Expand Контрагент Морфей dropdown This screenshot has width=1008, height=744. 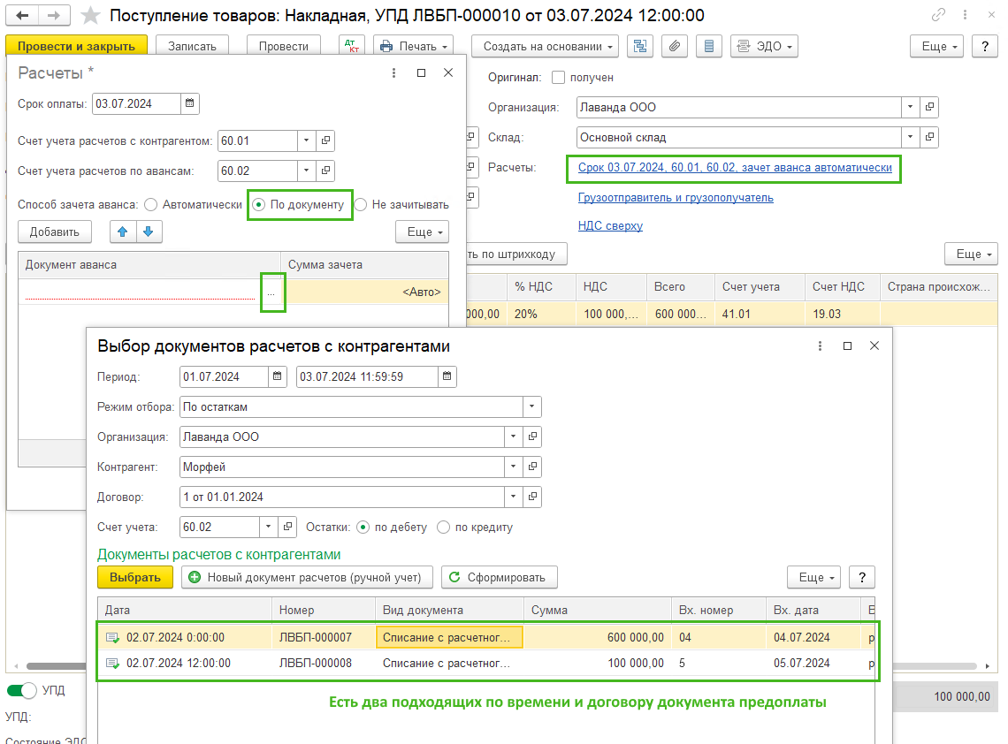513,467
